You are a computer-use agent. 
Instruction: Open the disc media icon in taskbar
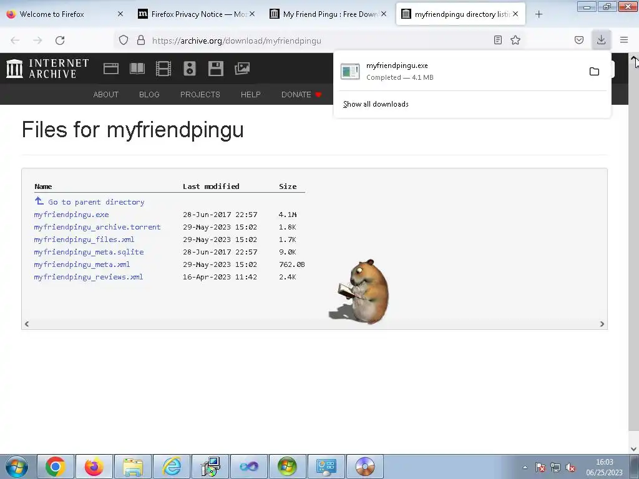click(365, 467)
